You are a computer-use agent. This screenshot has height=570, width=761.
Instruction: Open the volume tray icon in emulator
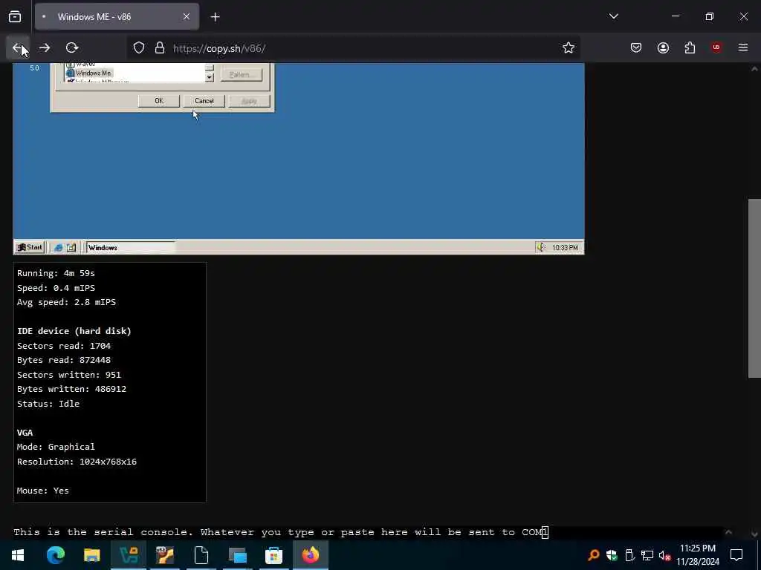click(540, 248)
